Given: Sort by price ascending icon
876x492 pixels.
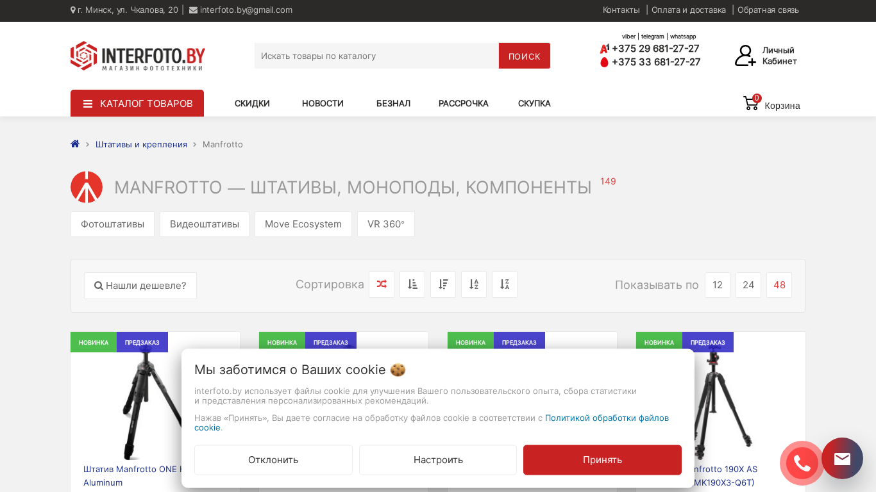Looking at the screenshot, I should [x=412, y=284].
